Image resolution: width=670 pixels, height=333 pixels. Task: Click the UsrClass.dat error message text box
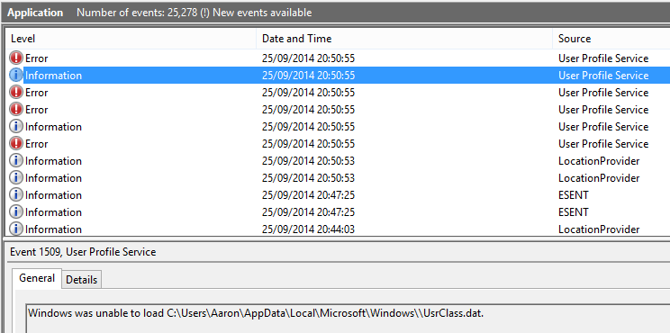(x=348, y=318)
